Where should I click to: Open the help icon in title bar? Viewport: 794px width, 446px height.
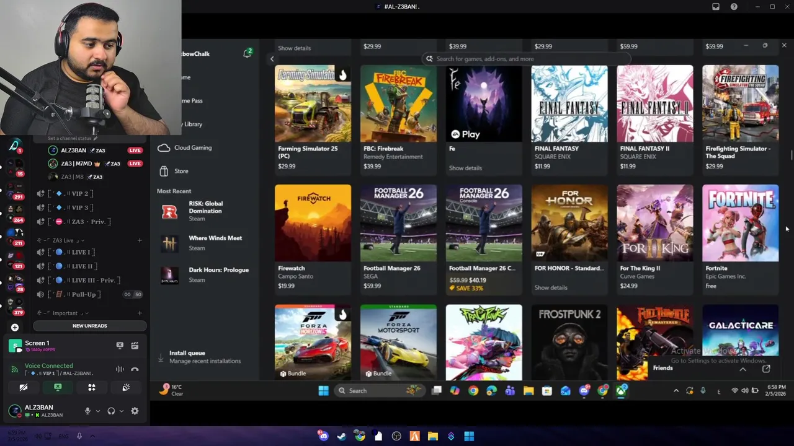[734, 7]
